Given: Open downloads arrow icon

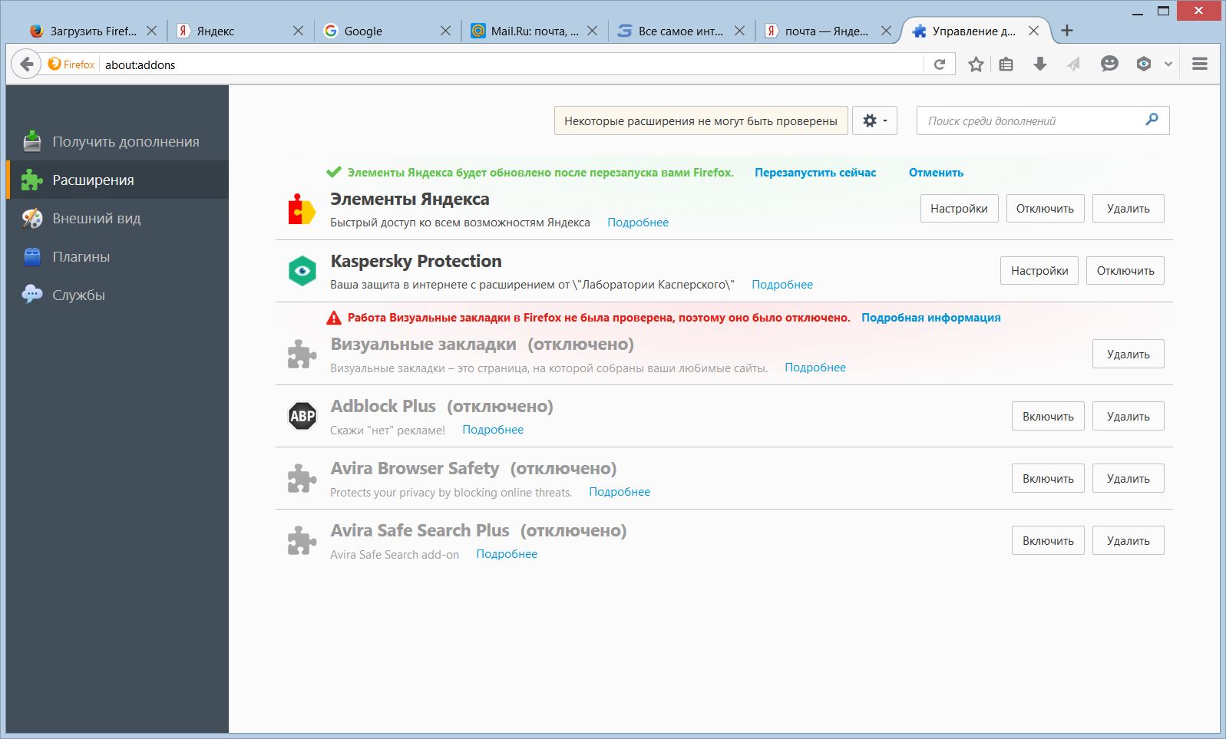Looking at the screenshot, I should 1040,64.
